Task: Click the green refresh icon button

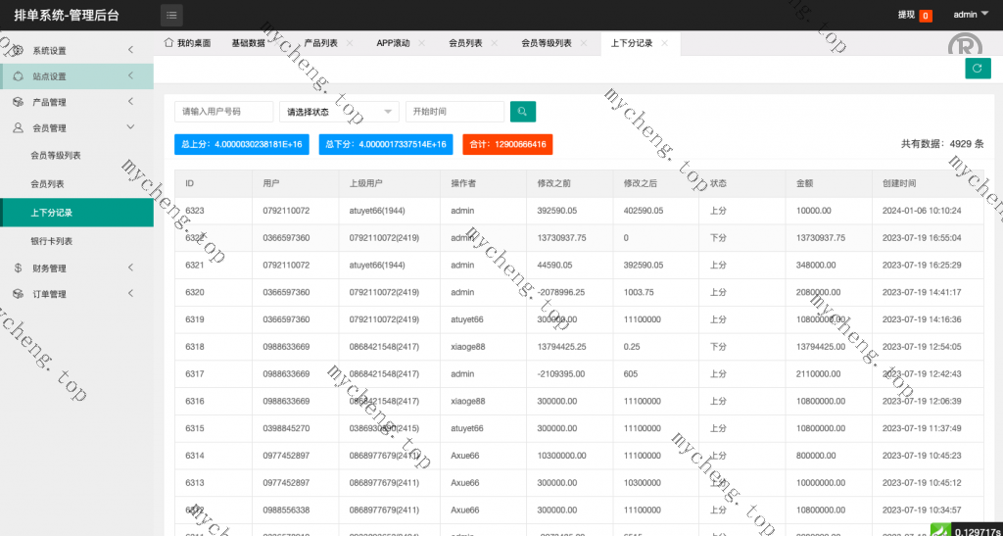Action: tap(977, 68)
